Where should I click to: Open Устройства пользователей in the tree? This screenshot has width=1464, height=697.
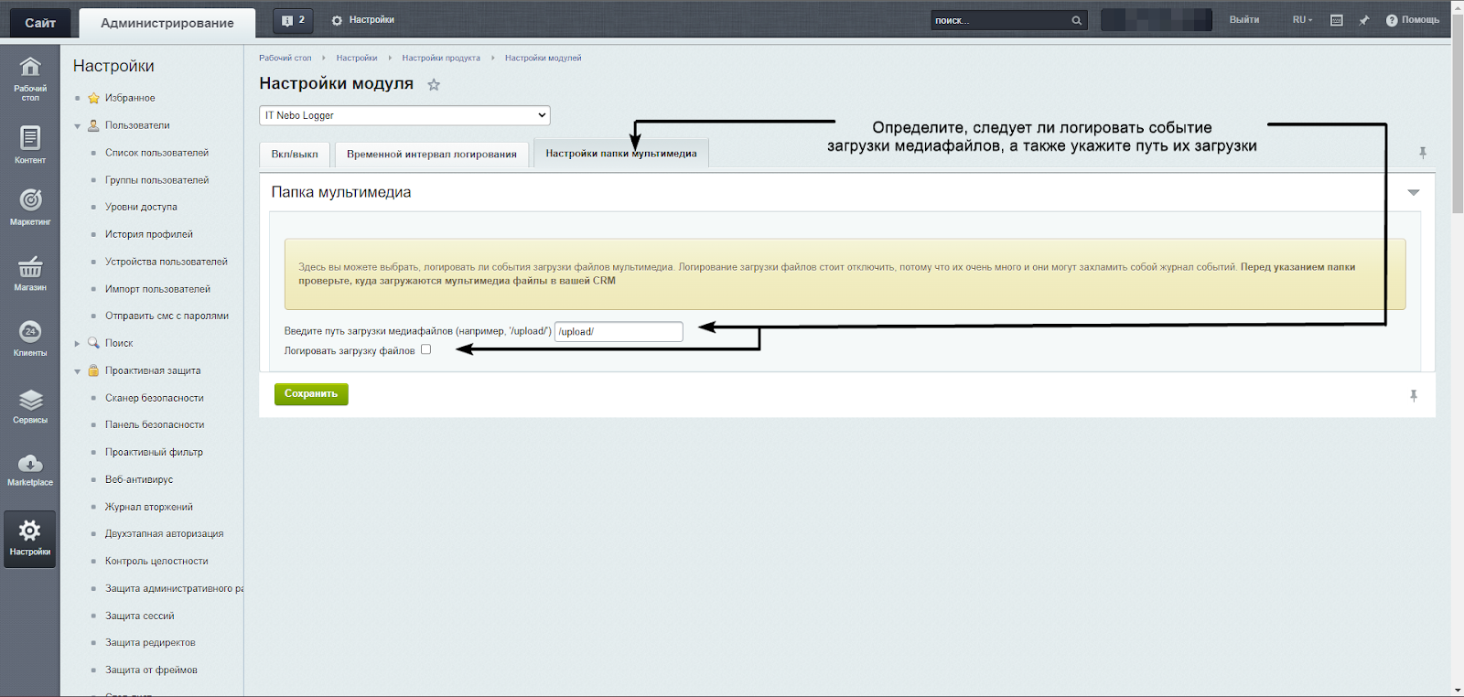coord(167,262)
